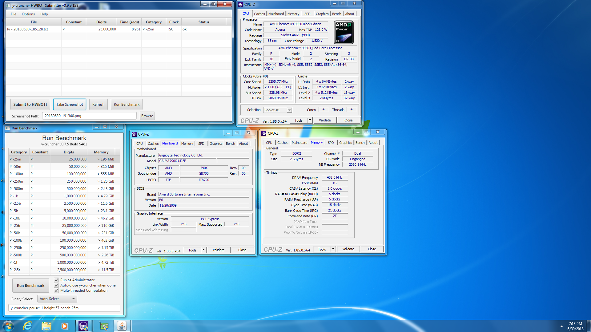Click the CPU-Z Mainboard window title icon
This screenshot has width=591, height=332.
(134, 134)
